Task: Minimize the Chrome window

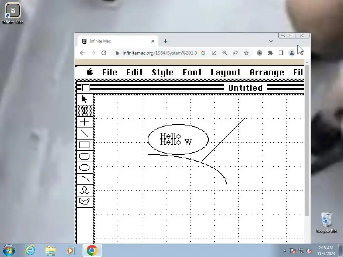Action: 283,35
